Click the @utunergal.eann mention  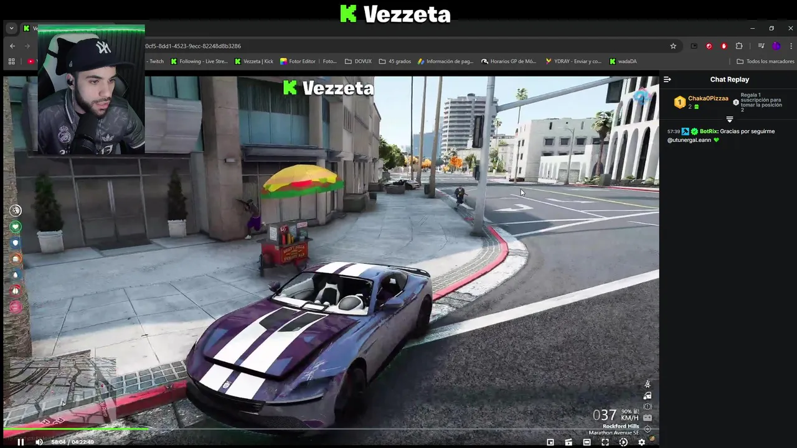[x=690, y=140]
